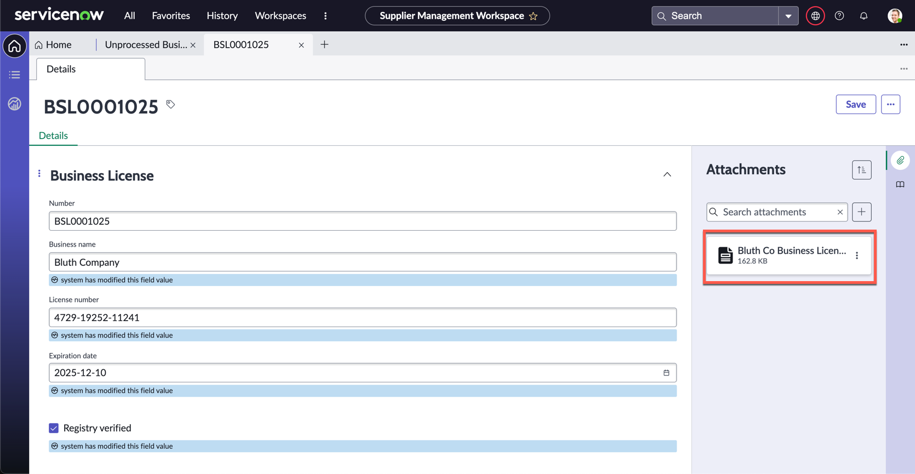Open the notifications bell icon

coord(863,16)
